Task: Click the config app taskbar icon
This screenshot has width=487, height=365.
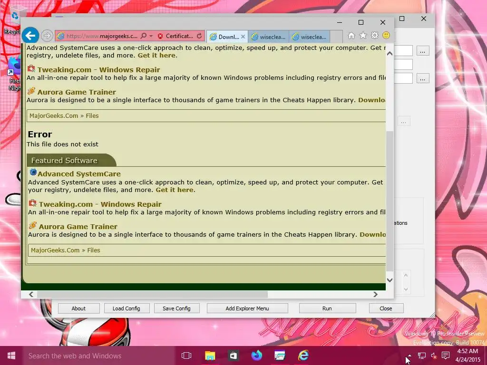Action: pyautogui.click(x=280, y=355)
